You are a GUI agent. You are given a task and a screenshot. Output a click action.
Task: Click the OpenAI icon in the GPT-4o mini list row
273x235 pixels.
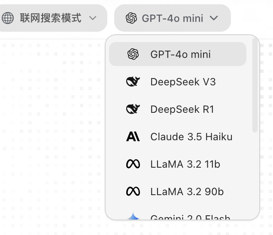tap(133, 54)
